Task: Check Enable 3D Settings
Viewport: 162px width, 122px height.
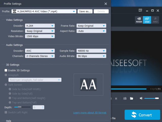Action: click(x=6, y=70)
